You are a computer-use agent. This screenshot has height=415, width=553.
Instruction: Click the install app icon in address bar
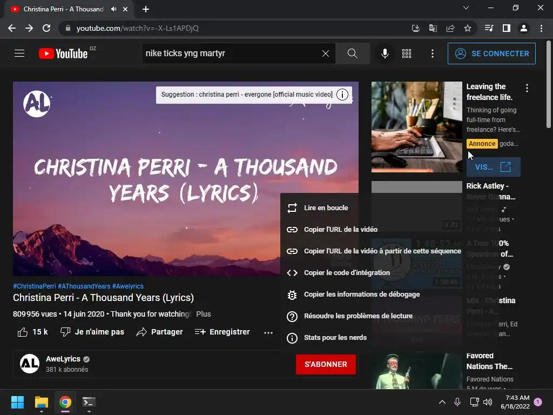click(x=416, y=28)
